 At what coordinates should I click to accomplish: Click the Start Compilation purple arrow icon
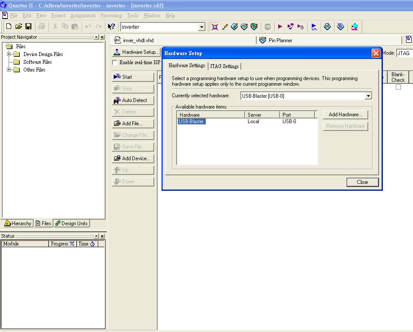280,27
